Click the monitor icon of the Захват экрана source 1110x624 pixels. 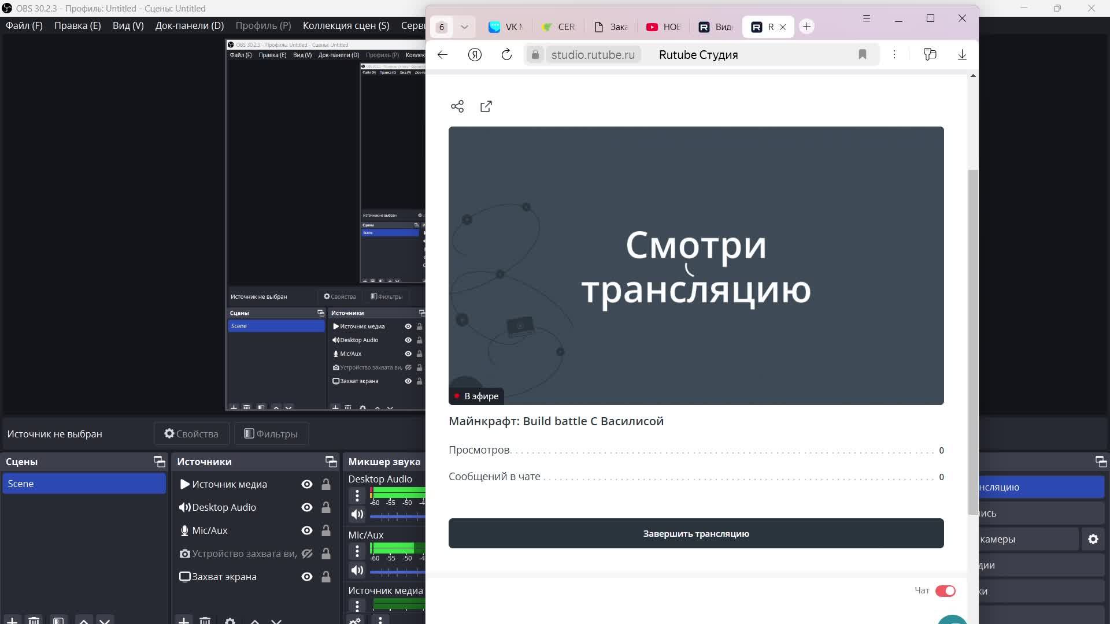(x=184, y=577)
